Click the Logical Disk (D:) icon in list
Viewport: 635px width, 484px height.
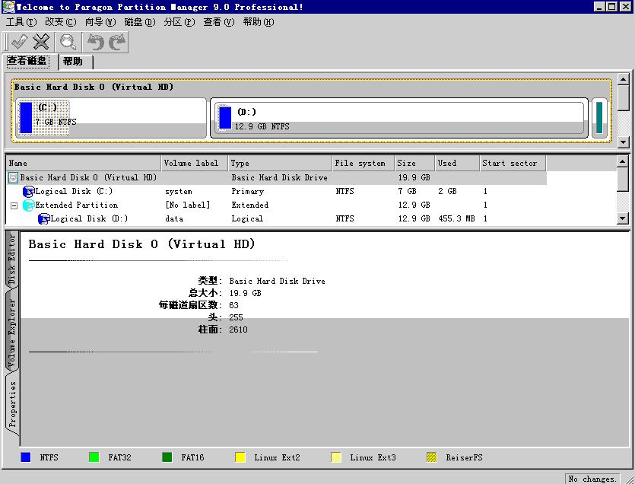pyautogui.click(x=44, y=219)
